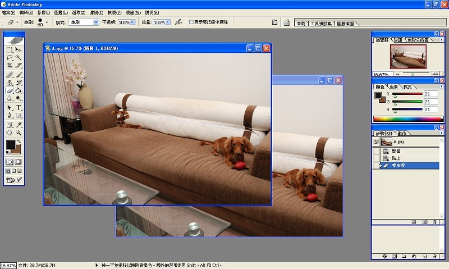Open the 影像 (Image) menu
The height and width of the screenshot is (269, 449).
click(x=44, y=12)
